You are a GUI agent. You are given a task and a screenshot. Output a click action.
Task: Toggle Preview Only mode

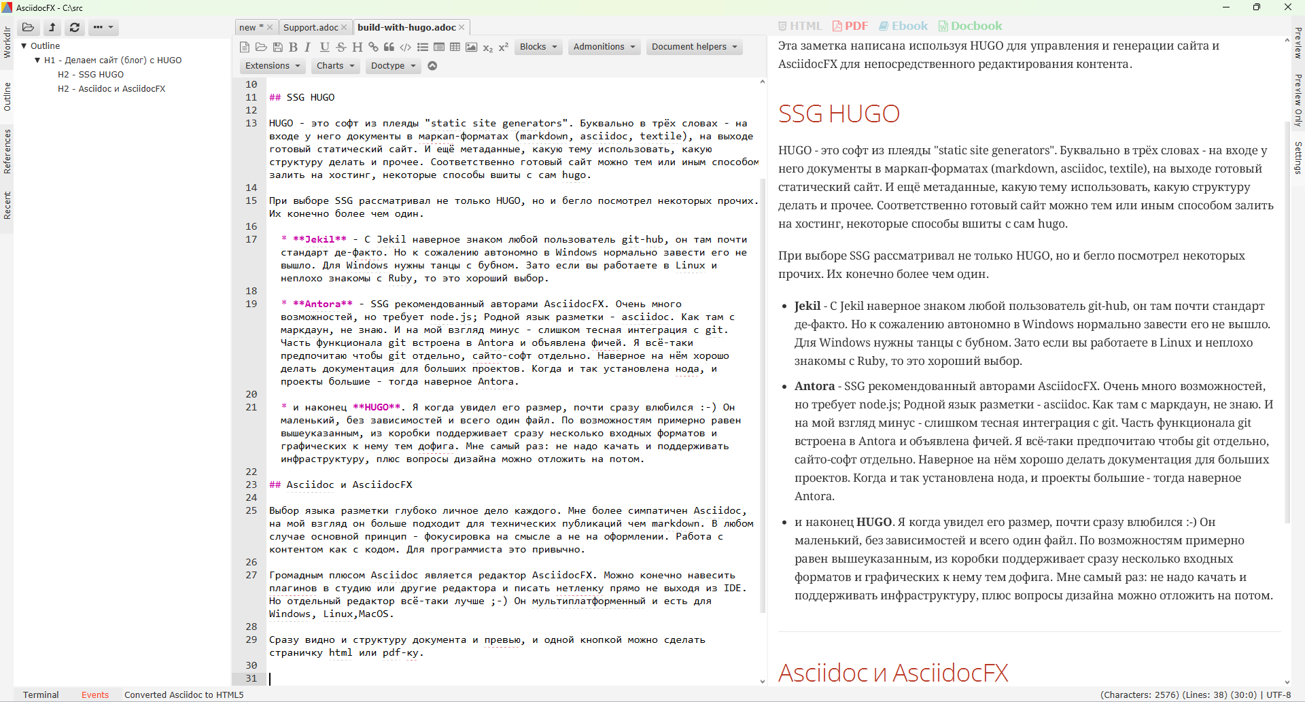point(1298,101)
